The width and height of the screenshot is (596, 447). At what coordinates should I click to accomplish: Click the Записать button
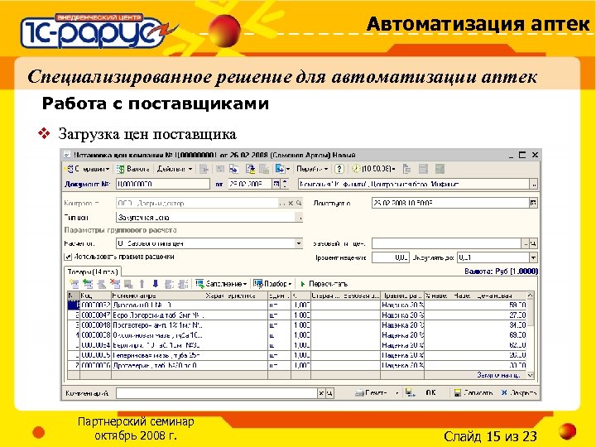[473, 392]
